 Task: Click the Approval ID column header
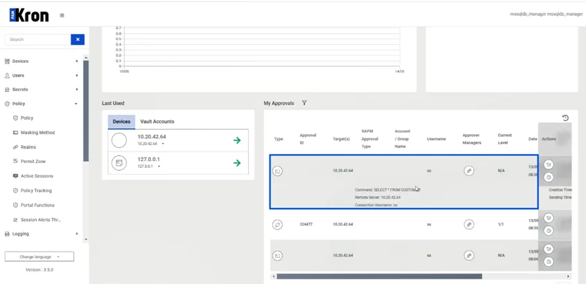[x=308, y=139]
